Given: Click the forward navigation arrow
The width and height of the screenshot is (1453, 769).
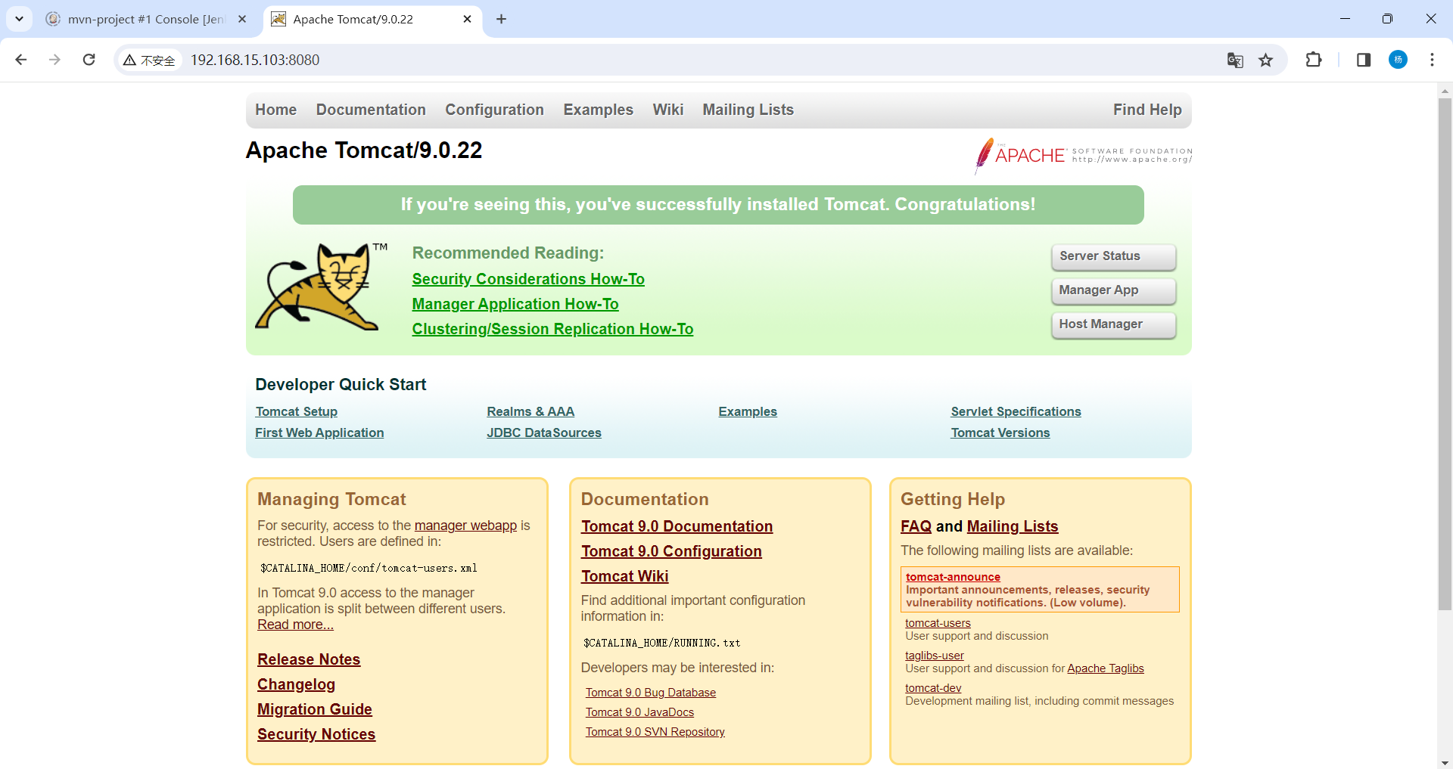Looking at the screenshot, I should pyautogui.click(x=54, y=60).
